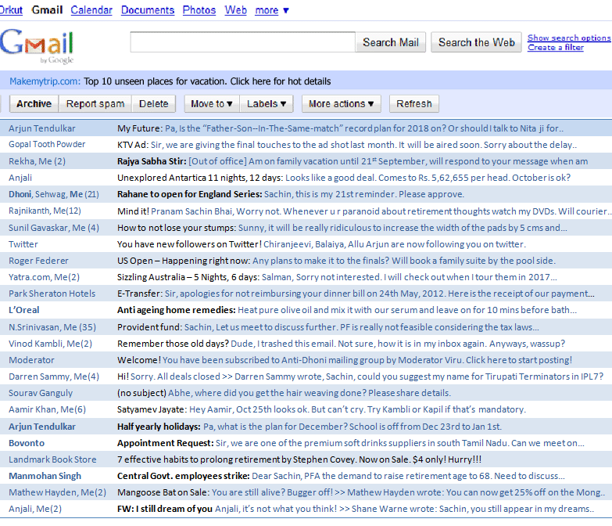Open the Moderator Welcome email

(306, 359)
